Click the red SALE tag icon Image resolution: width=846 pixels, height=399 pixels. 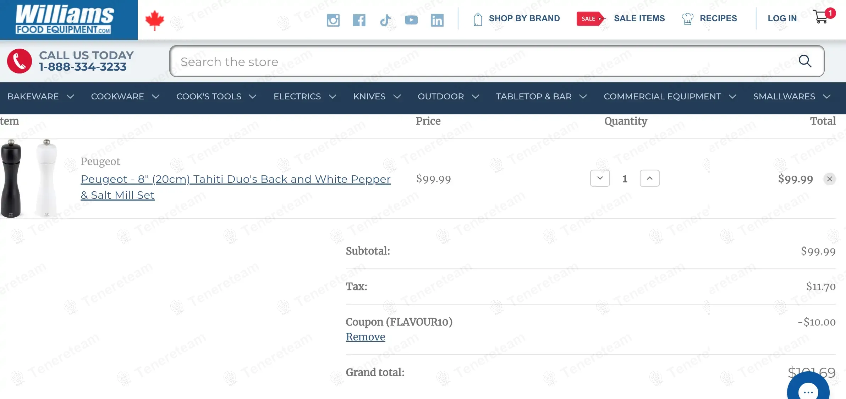(x=590, y=18)
